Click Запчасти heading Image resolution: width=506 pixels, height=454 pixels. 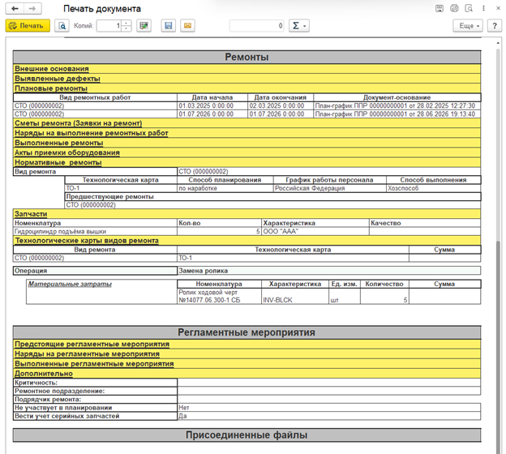[x=31, y=214]
